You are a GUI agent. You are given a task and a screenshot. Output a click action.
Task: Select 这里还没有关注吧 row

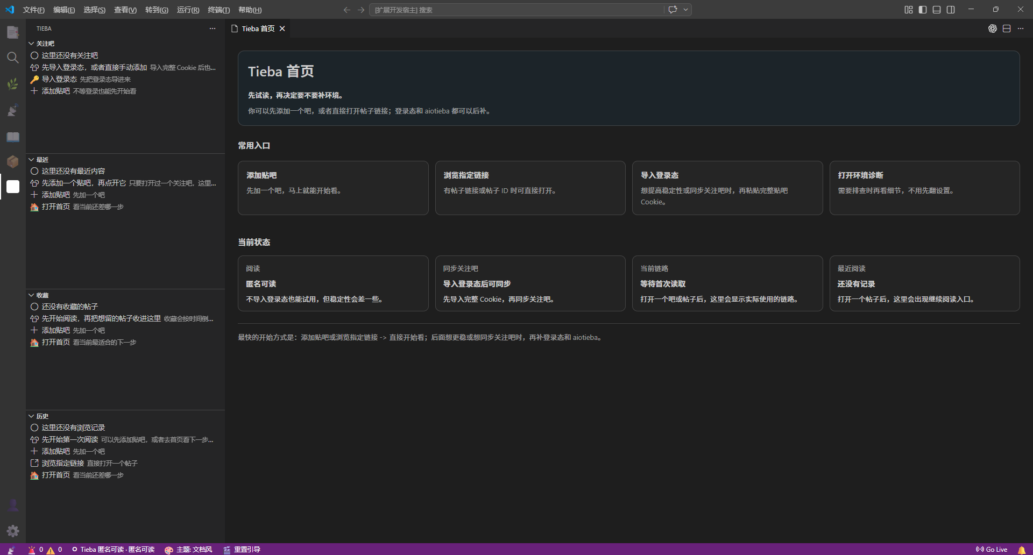point(125,55)
